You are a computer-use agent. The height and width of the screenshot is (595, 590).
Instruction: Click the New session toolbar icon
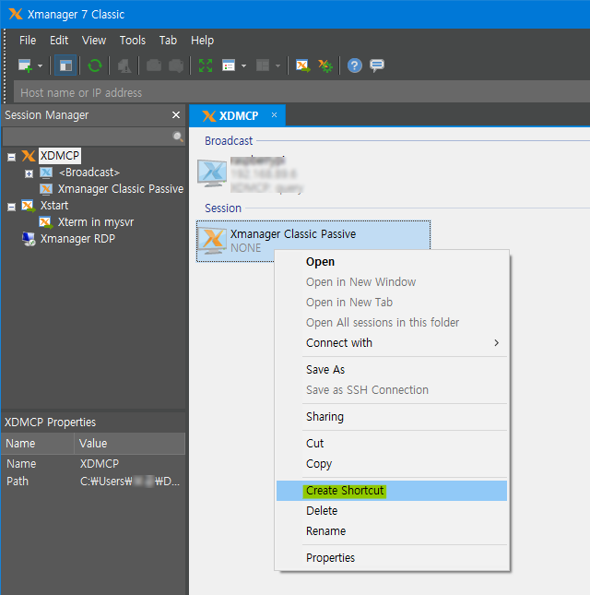point(25,65)
